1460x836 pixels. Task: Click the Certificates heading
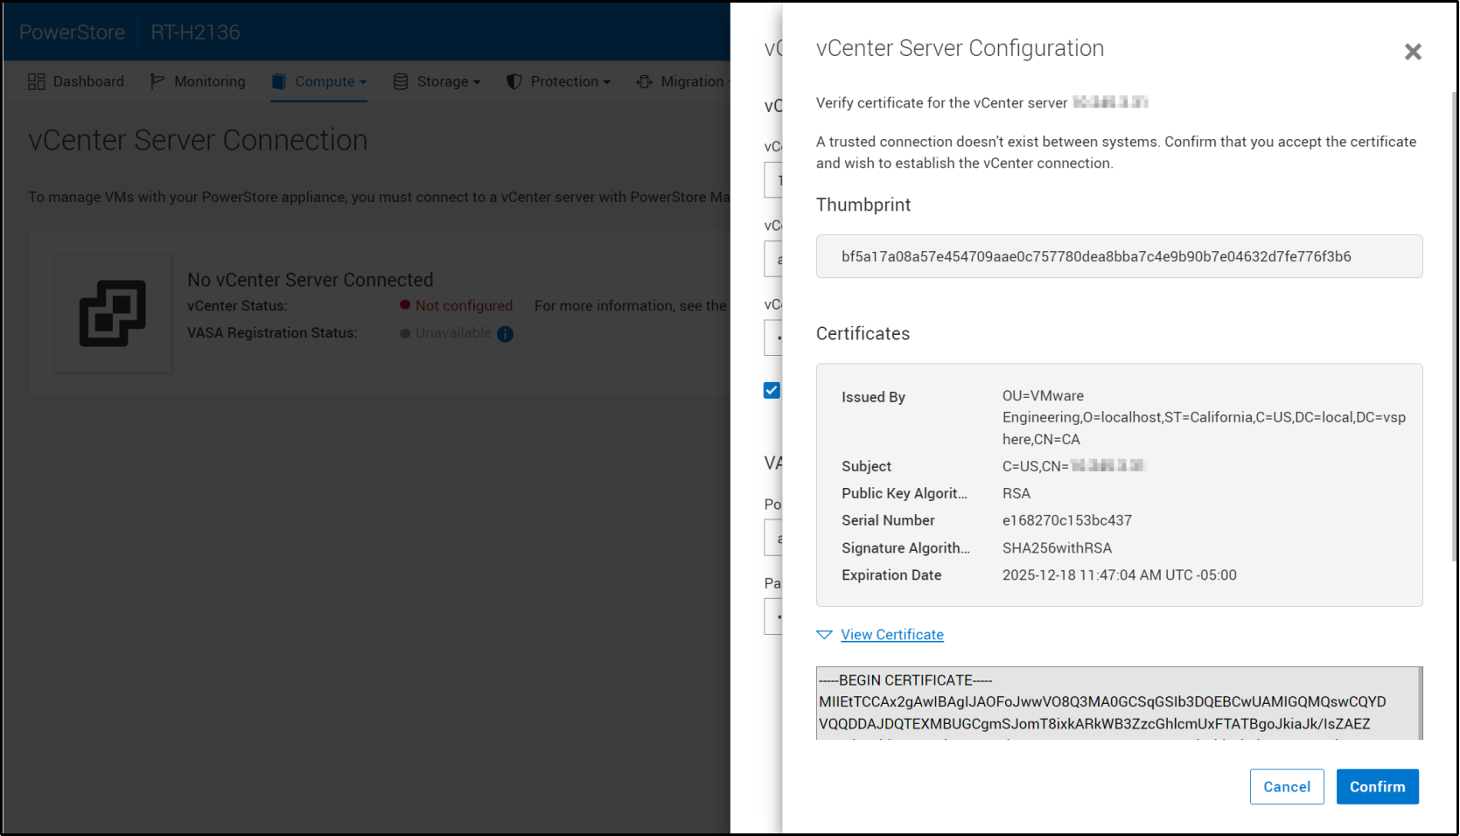(x=863, y=333)
